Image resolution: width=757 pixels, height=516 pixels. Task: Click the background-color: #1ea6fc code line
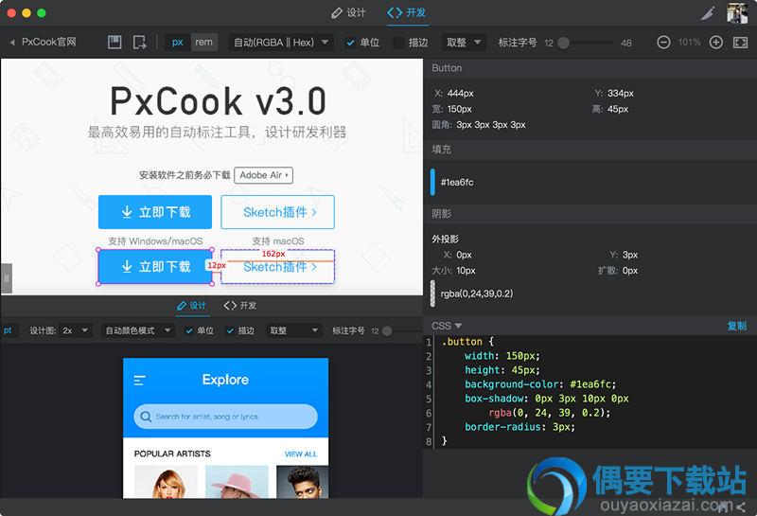click(540, 384)
